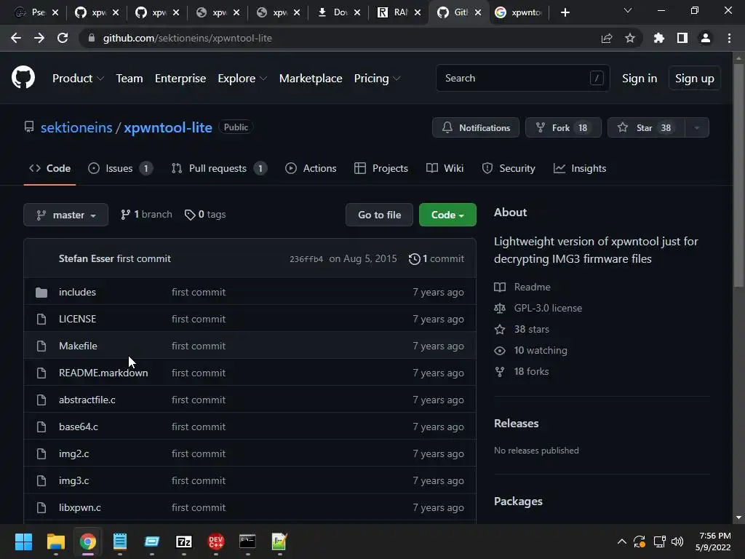Show hidden system tray icons
This screenshot has height=559, width=745.
tap(621, 542)
